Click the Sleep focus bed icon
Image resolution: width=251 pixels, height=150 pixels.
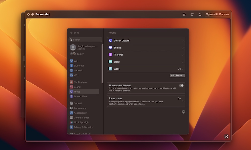110,62
